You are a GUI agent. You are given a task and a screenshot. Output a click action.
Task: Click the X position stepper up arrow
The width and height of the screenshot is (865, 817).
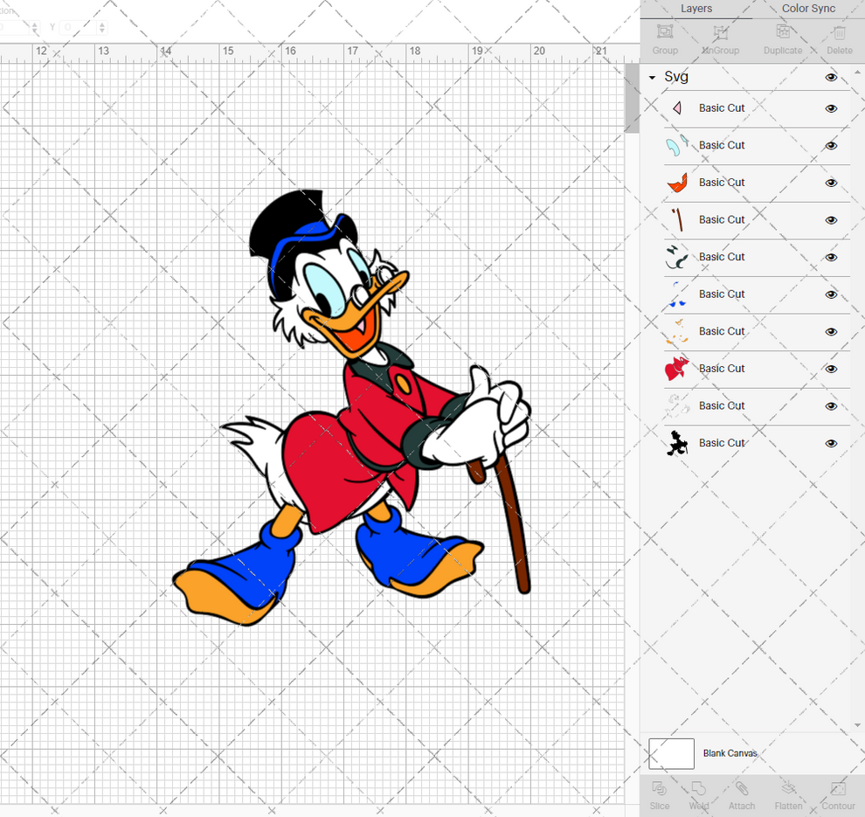click(35, 25)
